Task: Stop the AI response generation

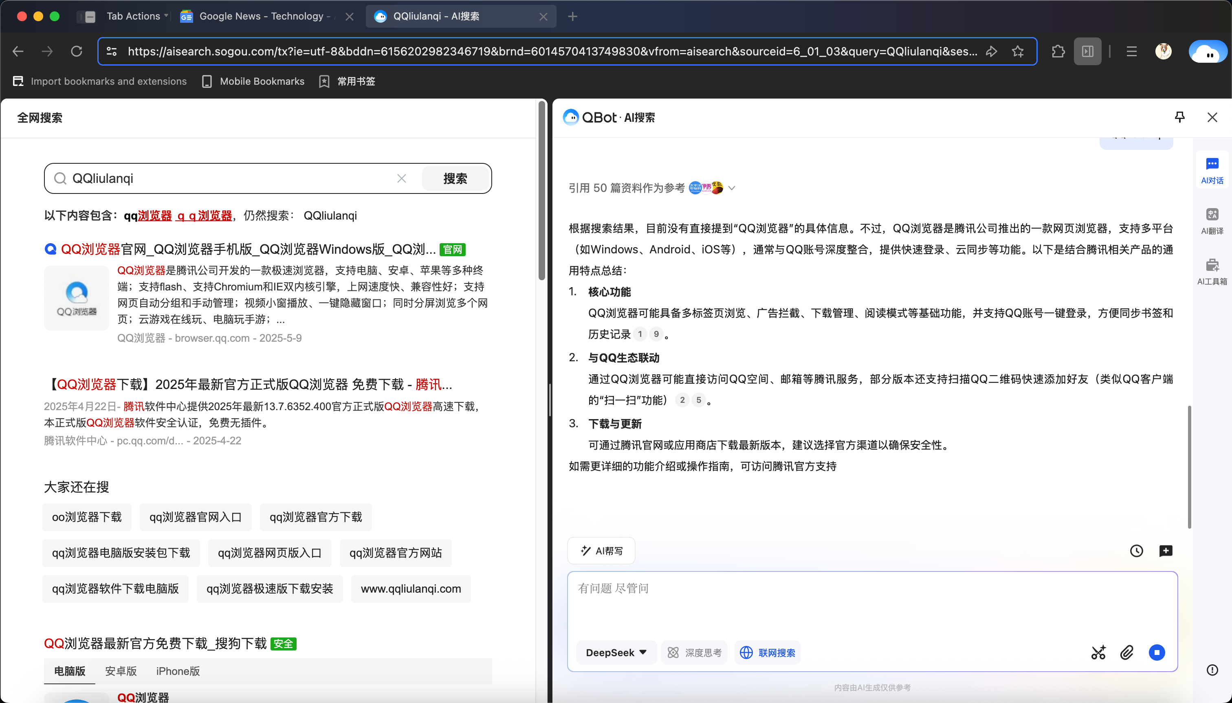Action: (1157, 653)
